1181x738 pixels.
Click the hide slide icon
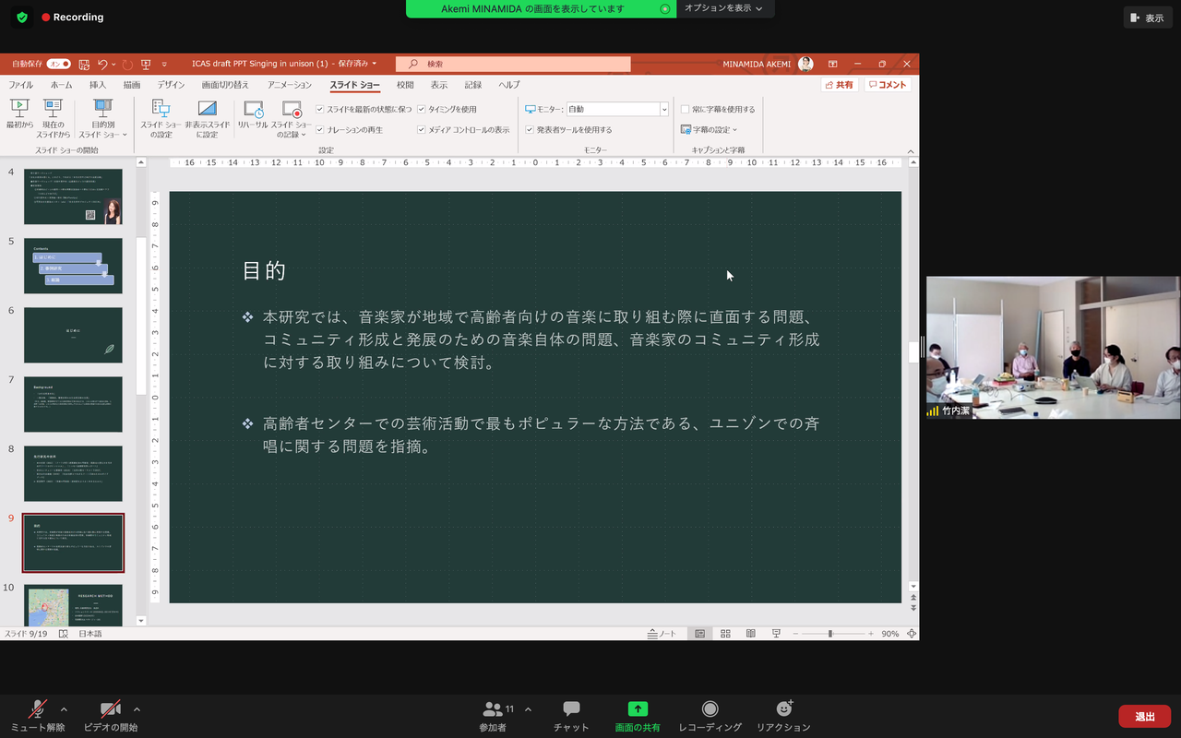(208, 109)
